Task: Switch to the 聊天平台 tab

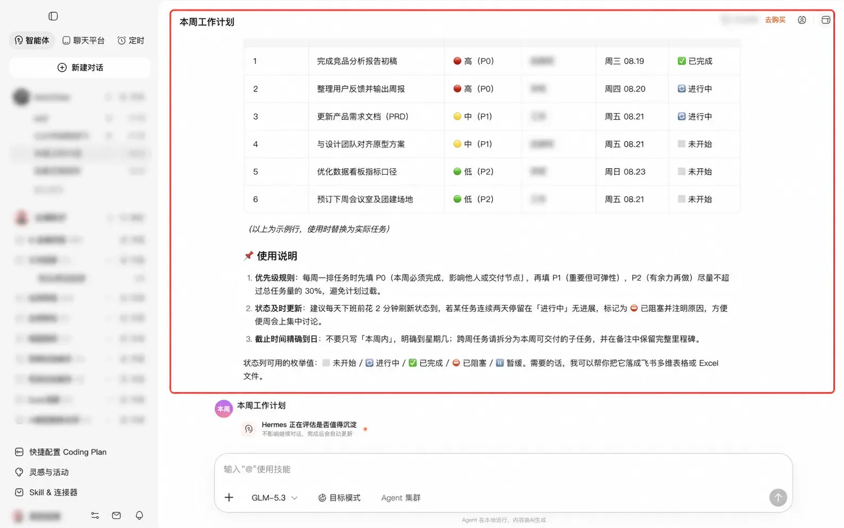Action: 84,40
